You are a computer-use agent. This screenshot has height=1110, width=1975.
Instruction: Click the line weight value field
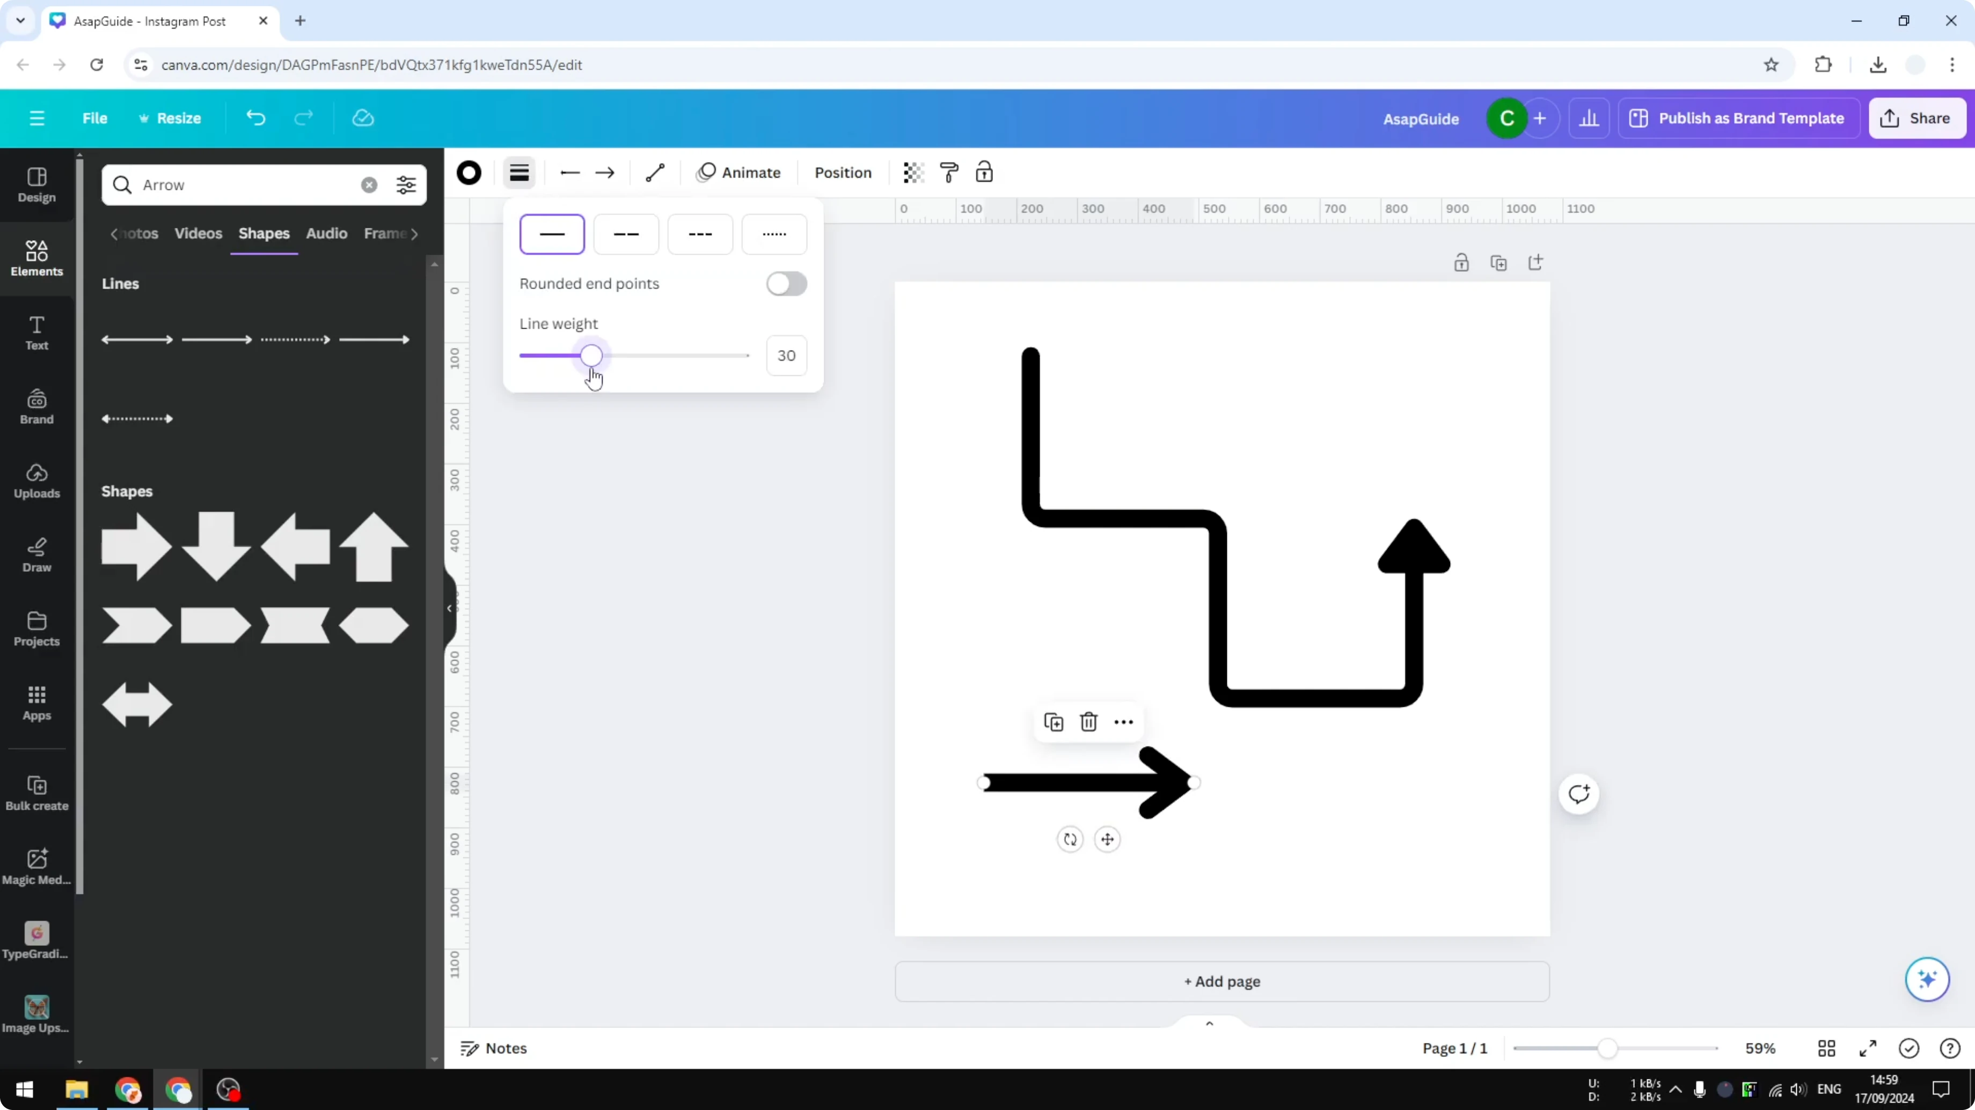click(787, 356)
